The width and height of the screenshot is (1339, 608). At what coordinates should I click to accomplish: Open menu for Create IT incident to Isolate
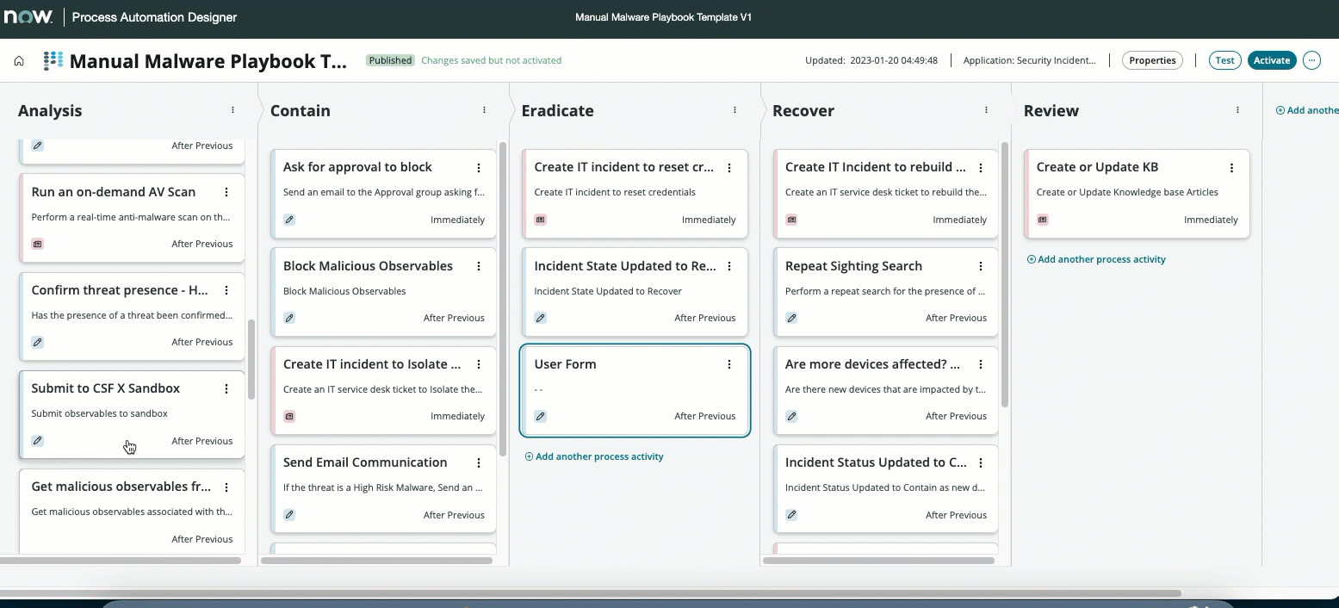tap(479, 364)
